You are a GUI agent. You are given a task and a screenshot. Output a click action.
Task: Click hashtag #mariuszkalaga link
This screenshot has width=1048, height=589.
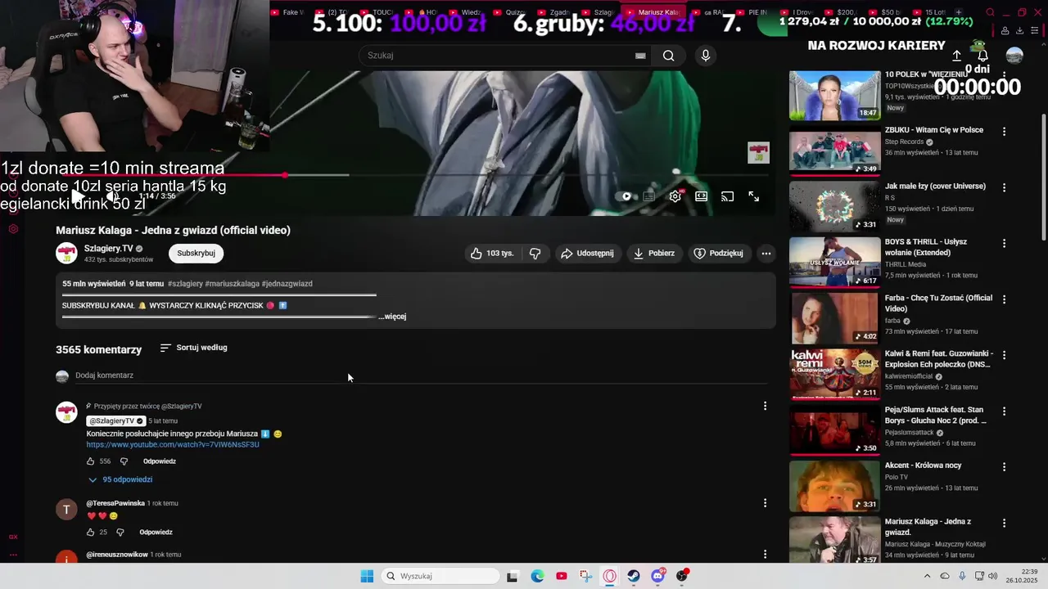(x=232, y=284)
